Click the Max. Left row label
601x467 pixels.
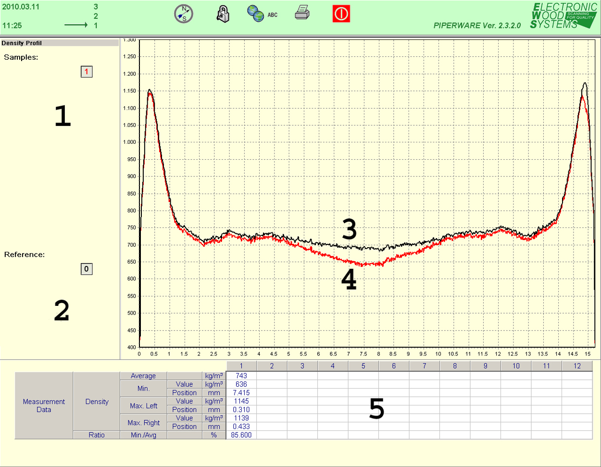coord(143,406)
